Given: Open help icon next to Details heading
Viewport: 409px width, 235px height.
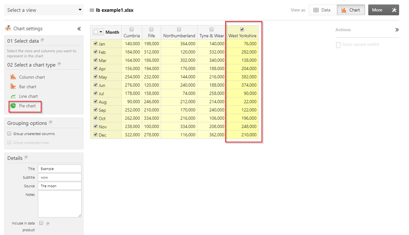Looking at the screenshot, I should coord(26,158).
